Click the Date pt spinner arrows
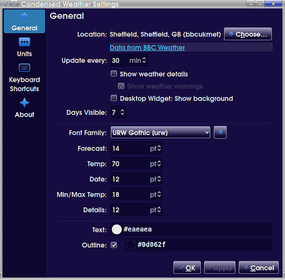 tap(159, 179)
